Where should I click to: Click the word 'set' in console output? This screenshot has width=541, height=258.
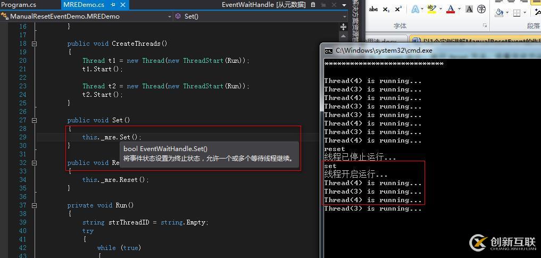(330, 166)
